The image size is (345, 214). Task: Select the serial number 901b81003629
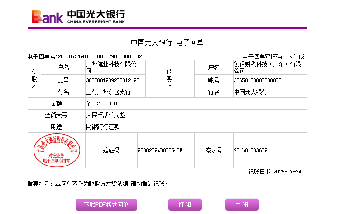pos(250,150)
